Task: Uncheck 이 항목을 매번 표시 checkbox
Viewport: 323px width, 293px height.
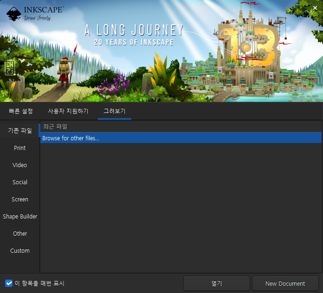Action: [9, 283]
